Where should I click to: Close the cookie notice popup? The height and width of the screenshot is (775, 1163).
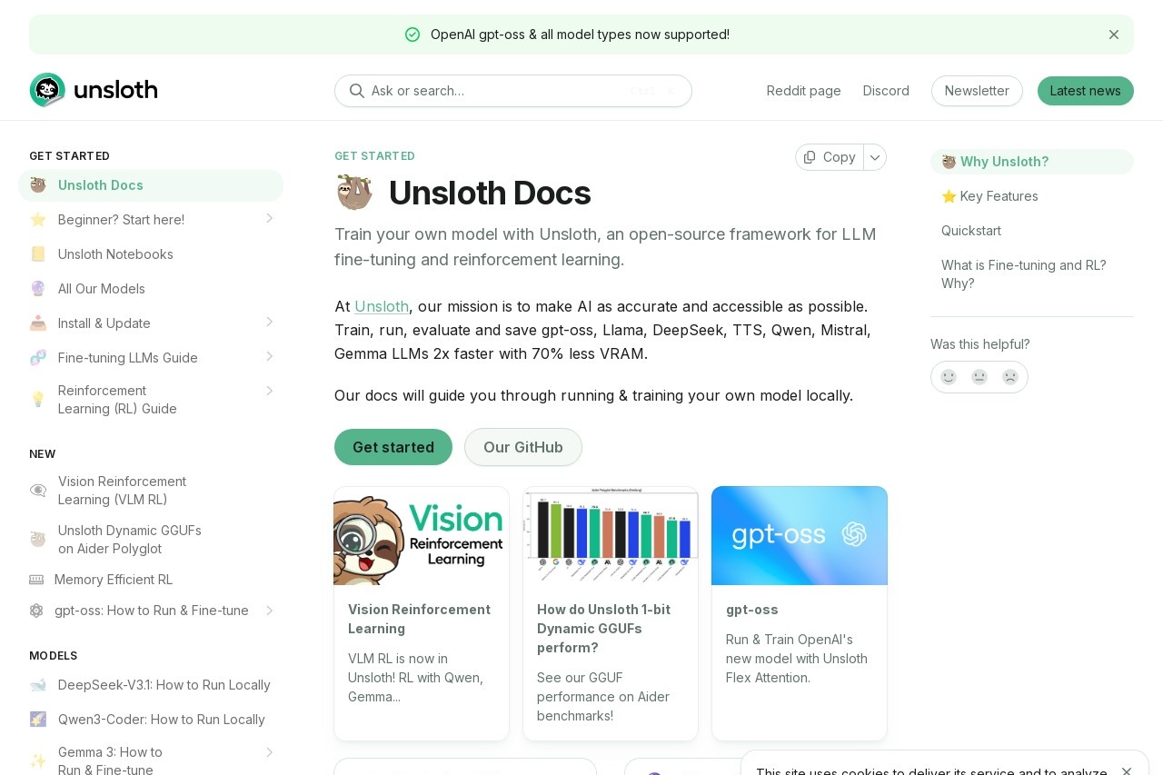(x=1127, y=771)
